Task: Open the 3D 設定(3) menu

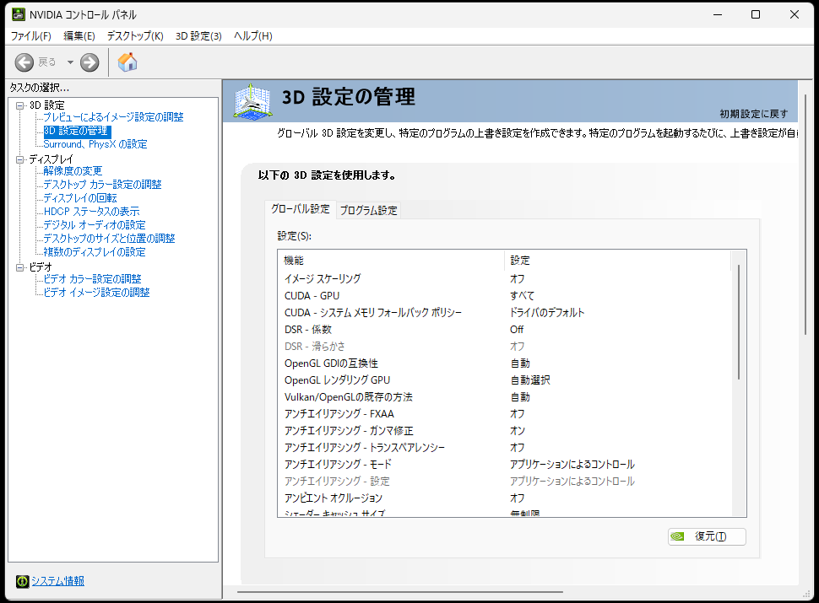Action: point(198,36)
